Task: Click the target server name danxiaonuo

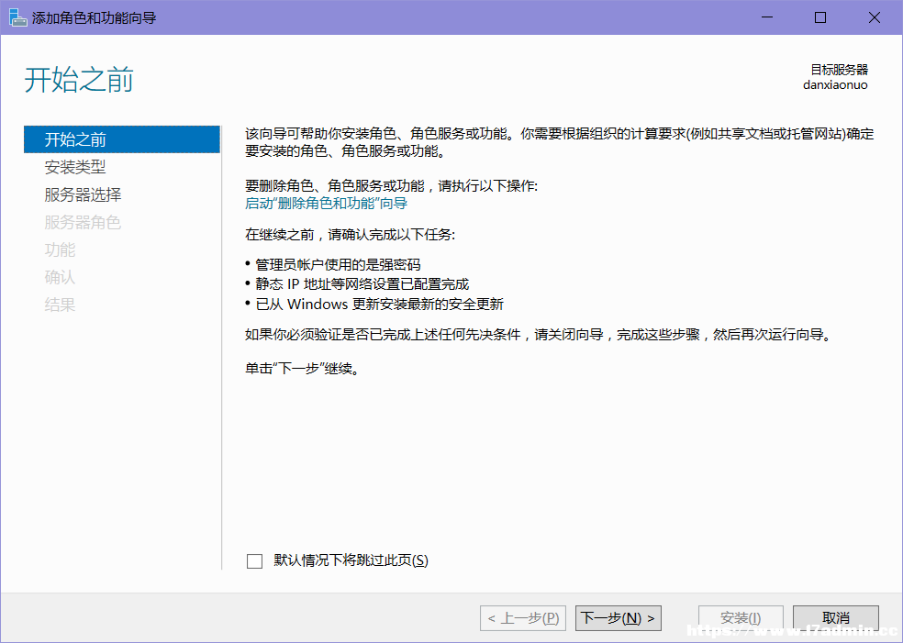Action: click(835, 85)
